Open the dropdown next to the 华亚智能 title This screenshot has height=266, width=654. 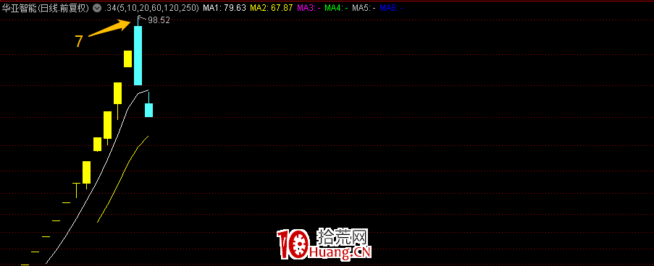coord(97,8)
